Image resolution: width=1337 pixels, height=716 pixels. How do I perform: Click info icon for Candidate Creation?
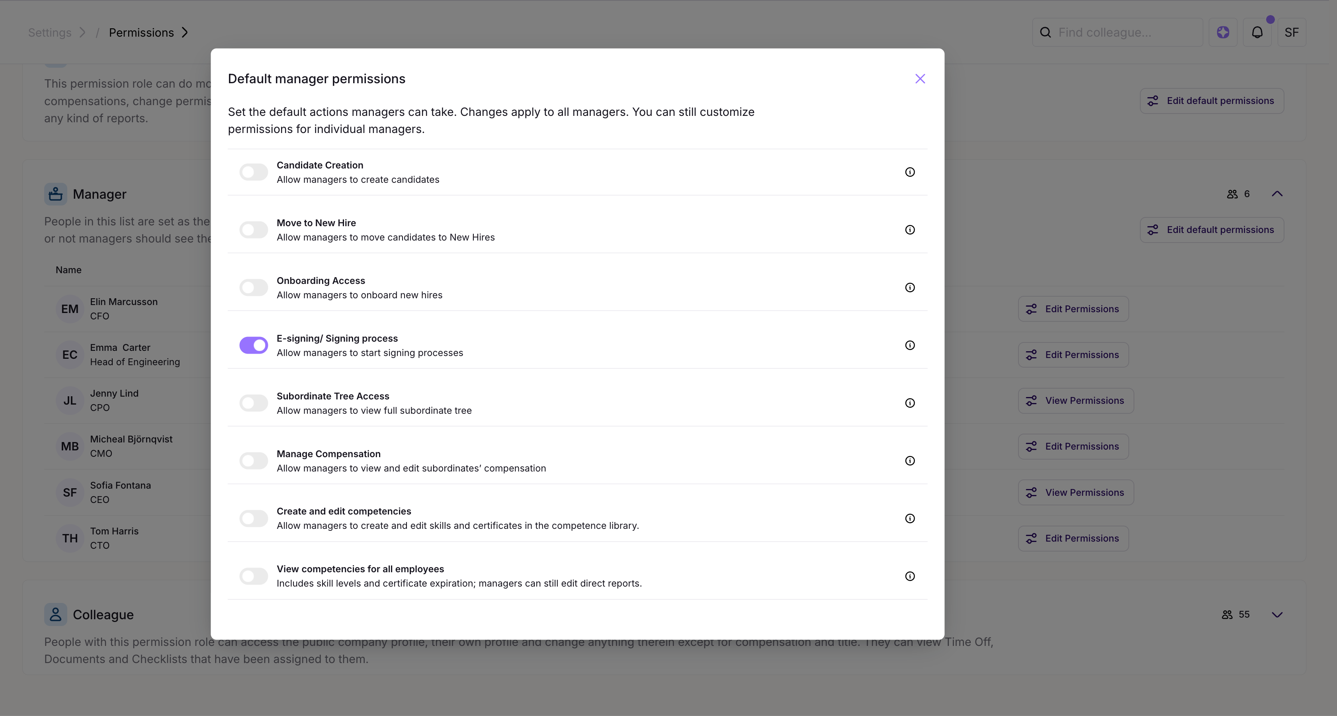[x=909, y=172]
